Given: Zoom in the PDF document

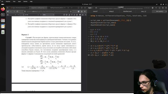Looking at the screenshot, I should click(41, 15).
